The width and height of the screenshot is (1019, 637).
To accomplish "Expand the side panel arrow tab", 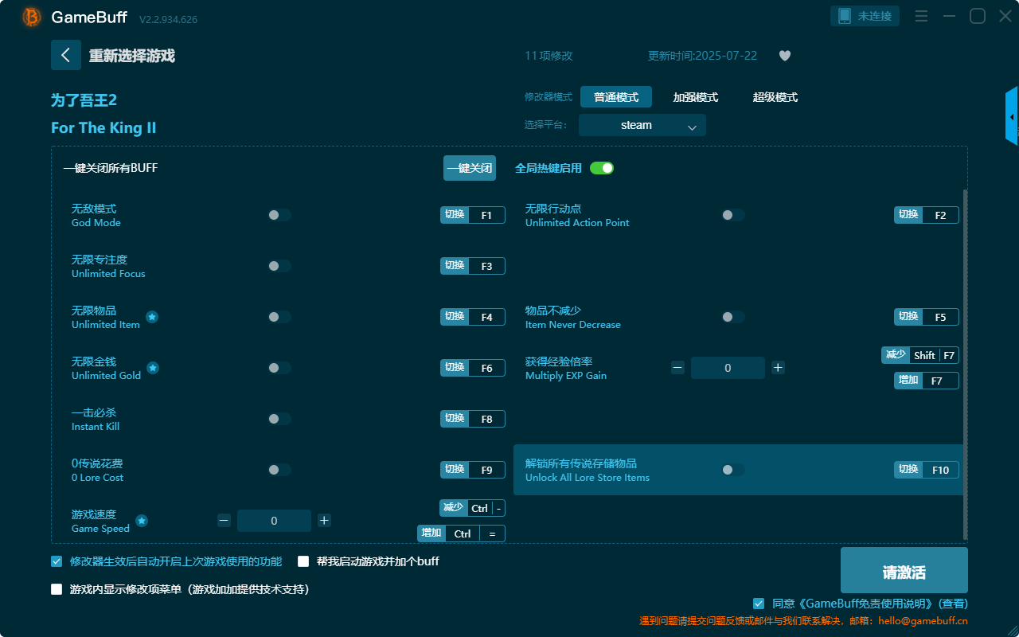I will (x=1012, y=116).
